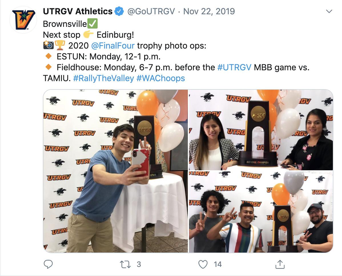
Task: Retweet using the retweet arrows icon
Action: [125, 264]
